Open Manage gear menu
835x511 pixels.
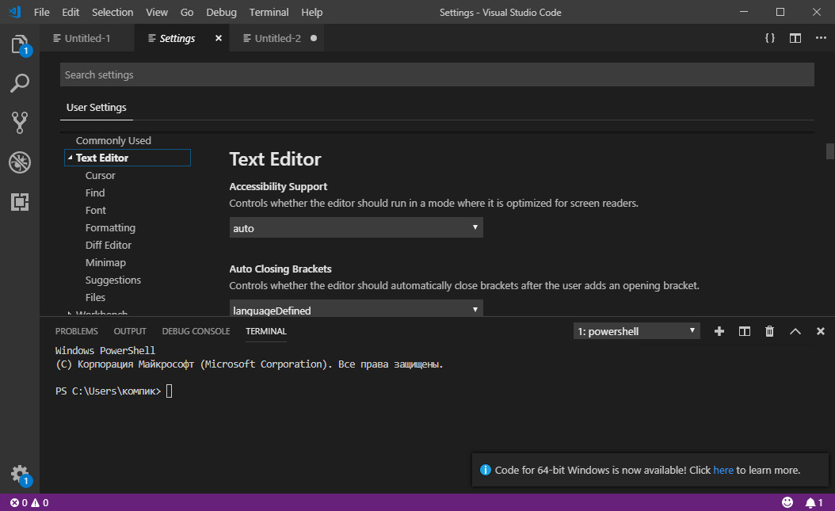pyautogui.click(x=21, y=474)
